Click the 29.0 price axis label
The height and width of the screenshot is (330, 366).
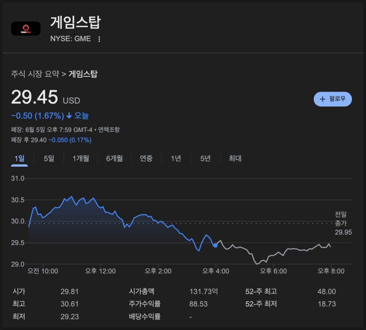click(18, 264)
